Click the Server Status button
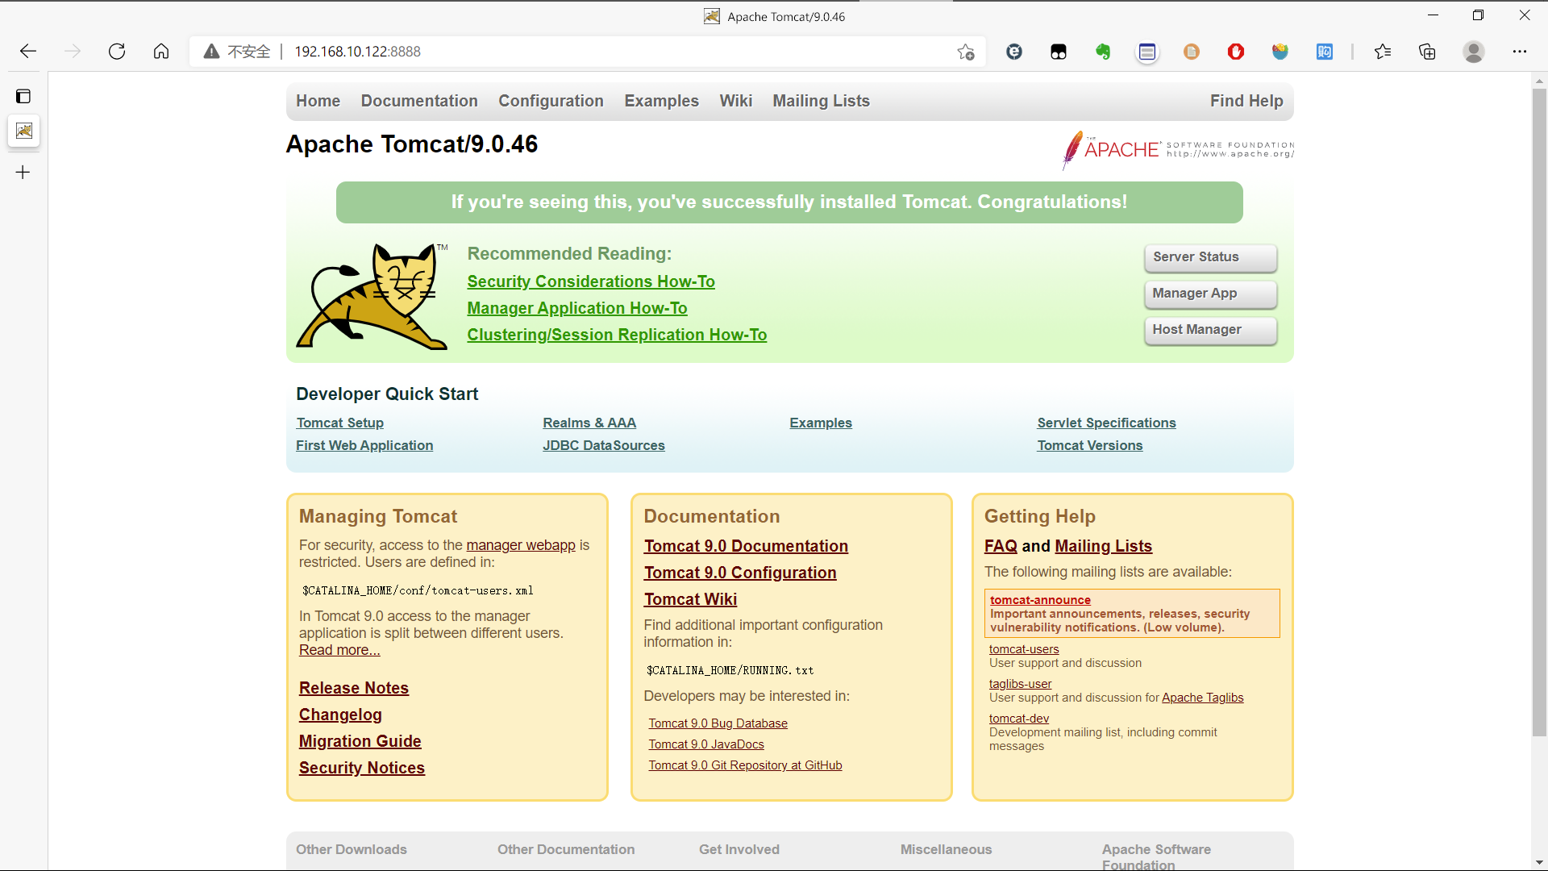1548x871 pixels. coord(1210,257)
